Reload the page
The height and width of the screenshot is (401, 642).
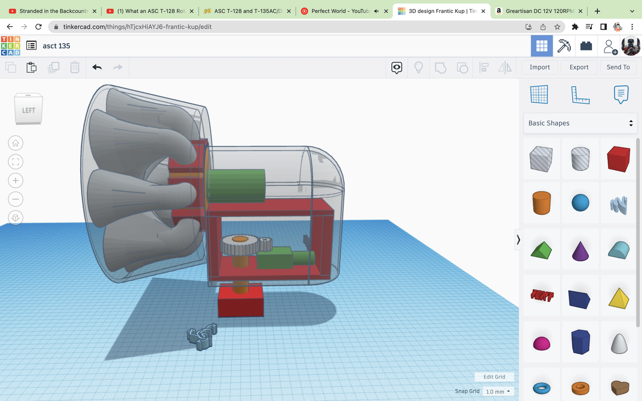[39, 27]
